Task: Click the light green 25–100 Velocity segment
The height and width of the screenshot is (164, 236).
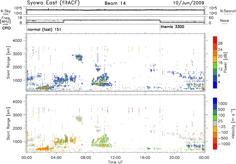Action: coord(215,118)
